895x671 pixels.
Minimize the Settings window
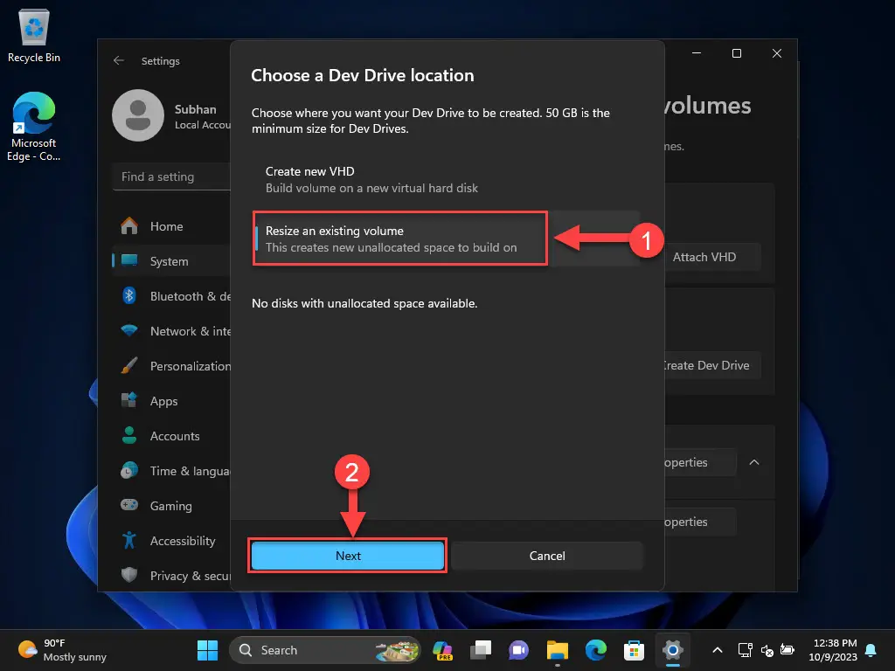697,53
